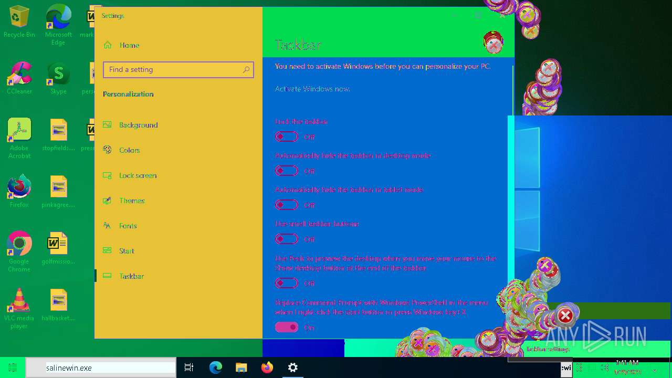Launch Adobe Acrobat from desktop
The height and width of the screenshot is (378, 672).
coord(19,139)
